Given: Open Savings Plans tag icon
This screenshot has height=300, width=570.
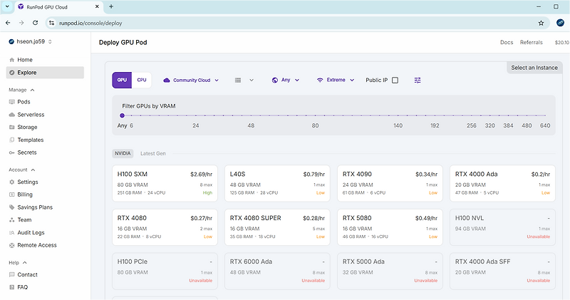Looking at the screenshot, I should pos(11,207).
